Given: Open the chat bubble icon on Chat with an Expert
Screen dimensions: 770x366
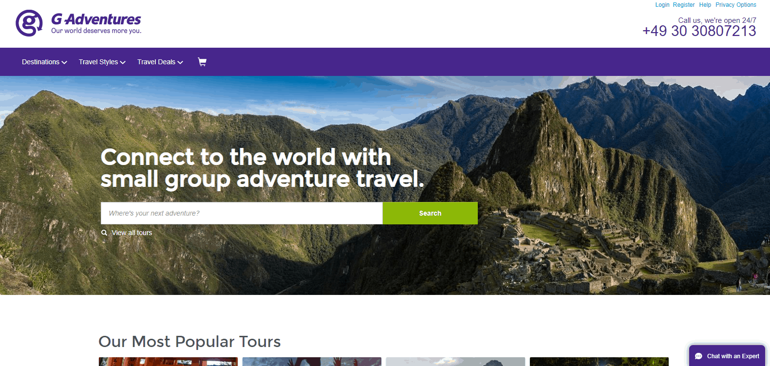Looking at the screenshot, I should tap(698, 356).
